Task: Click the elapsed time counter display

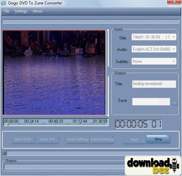Action: (138, 124)
